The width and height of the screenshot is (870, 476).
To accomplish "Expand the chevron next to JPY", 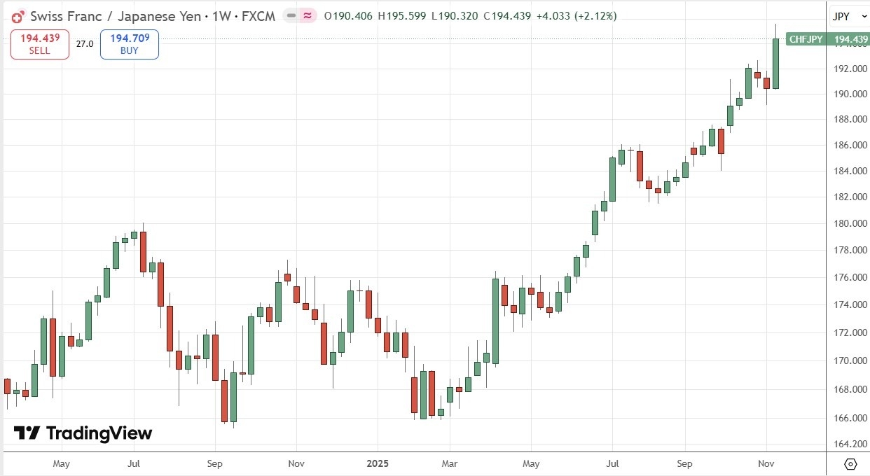I will 864,16.
